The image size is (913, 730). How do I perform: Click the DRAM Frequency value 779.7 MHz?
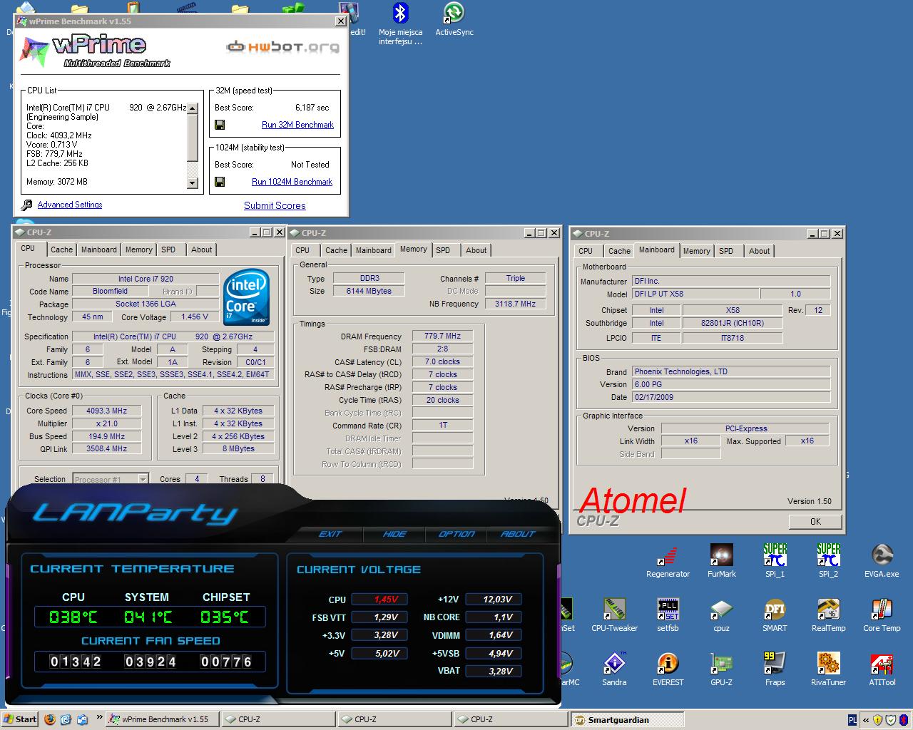point(442,336)
